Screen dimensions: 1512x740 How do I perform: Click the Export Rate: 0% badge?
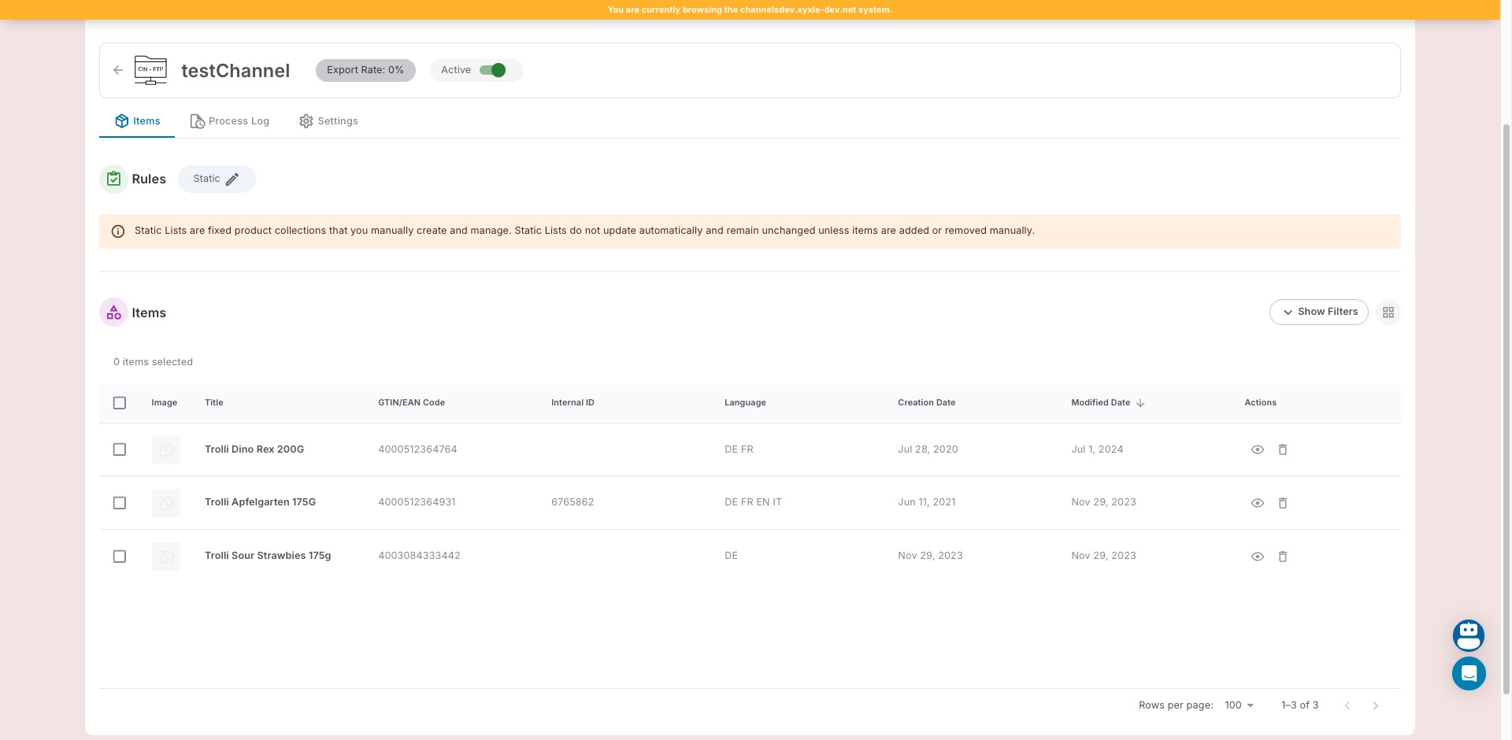click(x=365, y=70)
